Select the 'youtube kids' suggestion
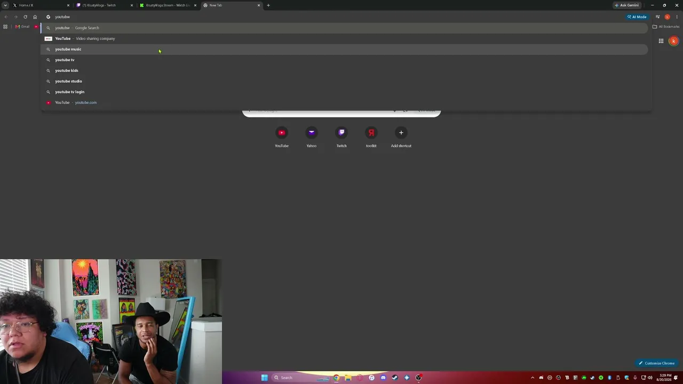The height and width of the screenshot is (384, 683). [345, 70]
